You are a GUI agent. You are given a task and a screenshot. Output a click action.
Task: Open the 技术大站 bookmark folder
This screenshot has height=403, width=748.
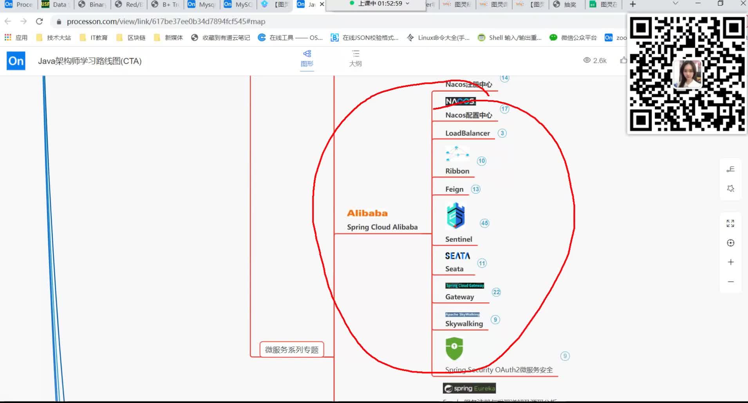click(x=53, y=38)
